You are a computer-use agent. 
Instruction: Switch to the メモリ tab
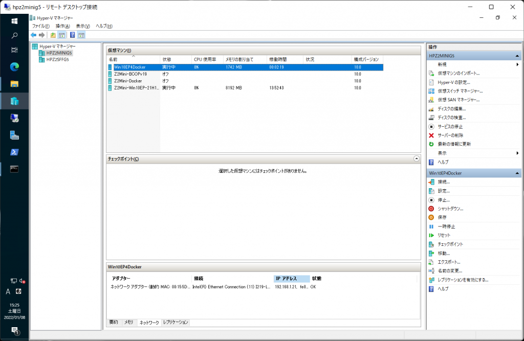(128, 322)
